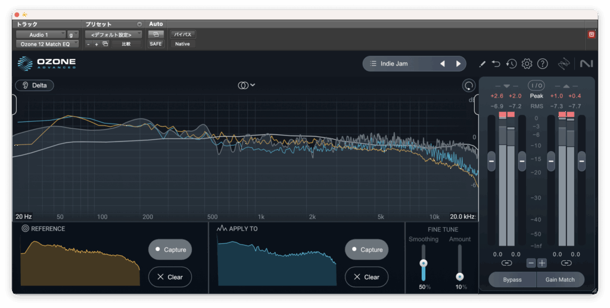
Task: Open the undo history clock icon
Action: pyautogui.click(x=511, y=64)
